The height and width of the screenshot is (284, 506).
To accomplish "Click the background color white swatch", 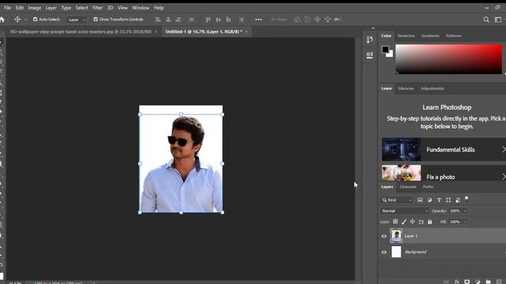I will point(391,54).
